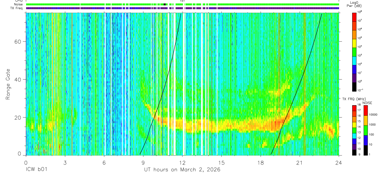This screenshot has width=381, height=176.
Task: Click the y-axis tick label 40
Action: coord(18,79)
